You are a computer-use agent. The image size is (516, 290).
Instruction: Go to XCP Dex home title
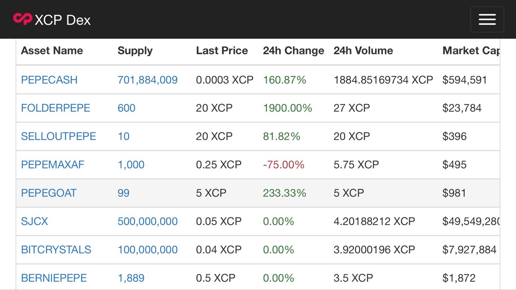click(63, 20)
